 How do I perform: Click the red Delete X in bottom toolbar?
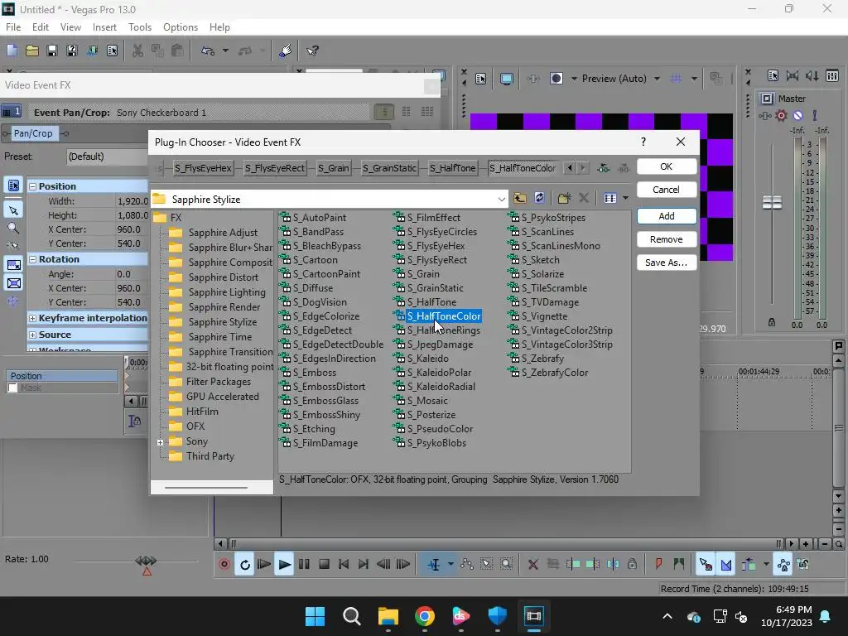[x=532, y=564]
